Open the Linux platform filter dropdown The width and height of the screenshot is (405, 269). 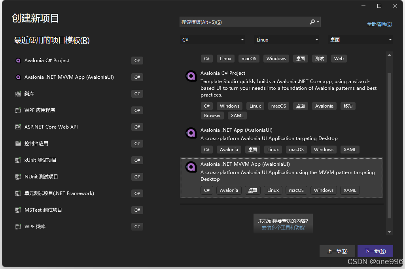(287, 40)
